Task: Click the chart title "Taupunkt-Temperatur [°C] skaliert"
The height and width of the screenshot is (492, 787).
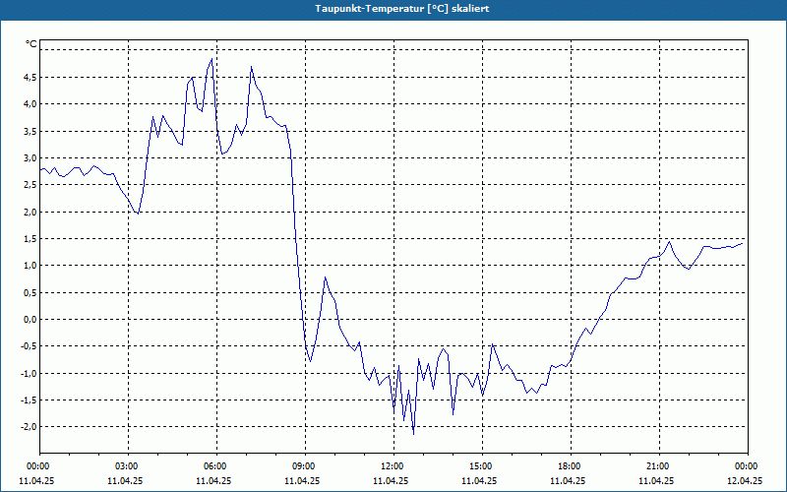Action: (402, 9)
